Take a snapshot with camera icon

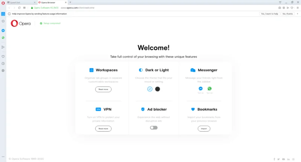[280, 8]
